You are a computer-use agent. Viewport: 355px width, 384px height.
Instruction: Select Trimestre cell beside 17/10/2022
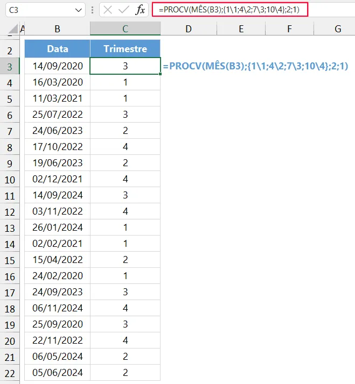pyautogui.click(x=125, y=147)
